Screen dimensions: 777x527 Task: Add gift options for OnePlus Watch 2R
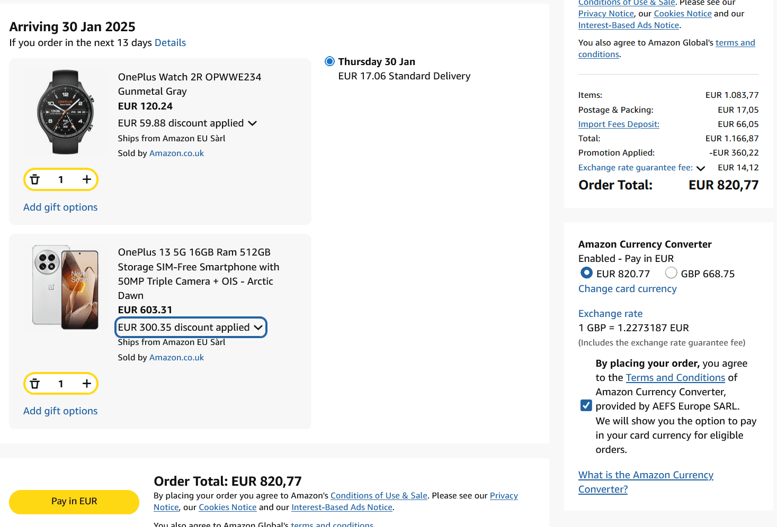[x=60, y=207]
